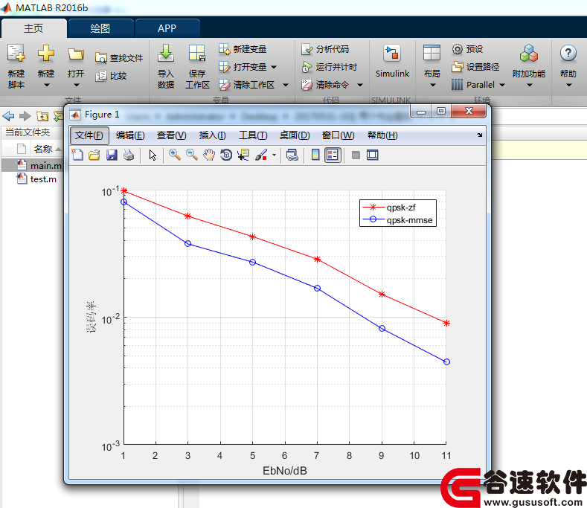Image resolution: width=587 pixels, height=508 pixels.
Task: Toggle the Data Cursor tool
Action: click(x=243, y=155)
